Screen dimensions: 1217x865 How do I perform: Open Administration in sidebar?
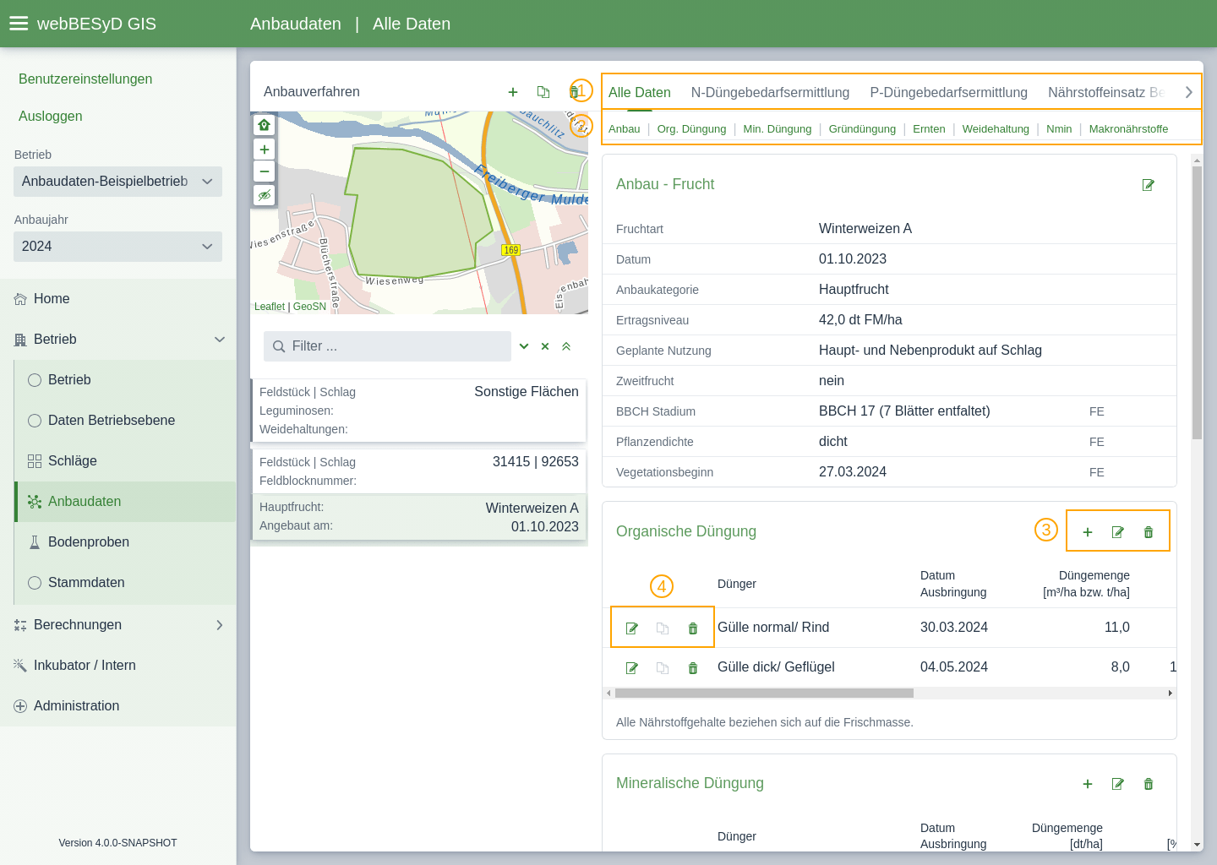point(117,706)
